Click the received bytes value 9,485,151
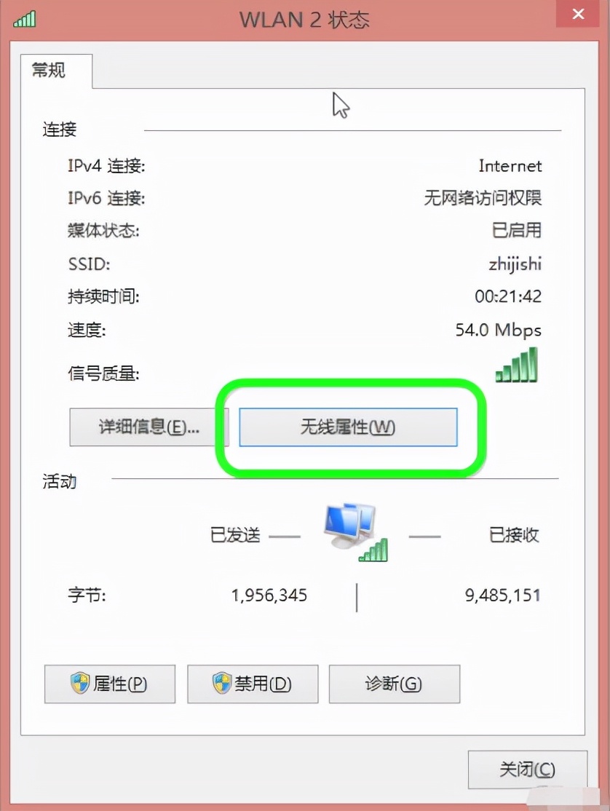The image size is (610, 811). 502,596
